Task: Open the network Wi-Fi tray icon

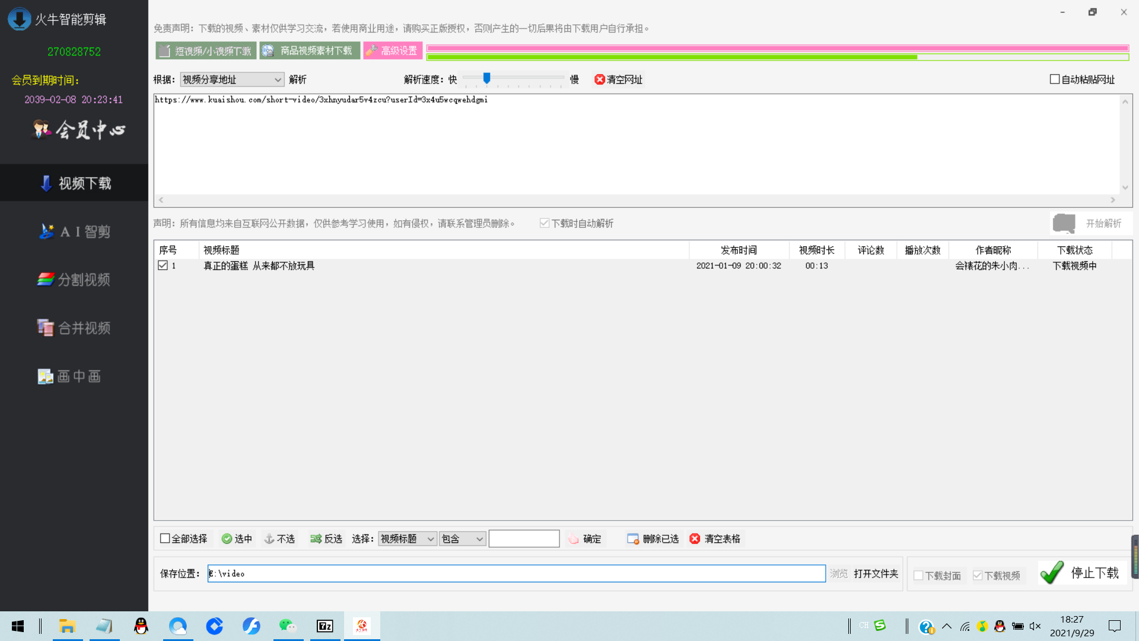Action: pos(965,626)
